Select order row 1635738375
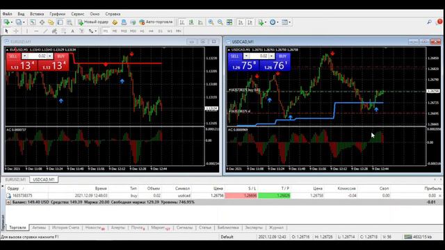445x250 pixels. pyautogui.click(x=224, y=196)
